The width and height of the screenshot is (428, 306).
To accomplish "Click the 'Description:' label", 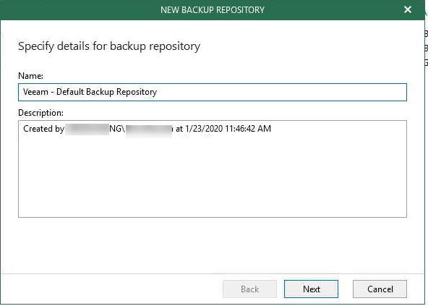I will [40, 113].
